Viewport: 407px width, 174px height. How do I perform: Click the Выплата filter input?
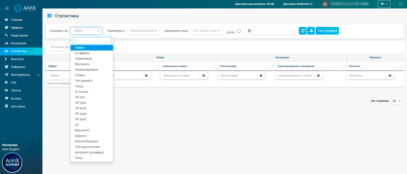[x=366, y=75]
